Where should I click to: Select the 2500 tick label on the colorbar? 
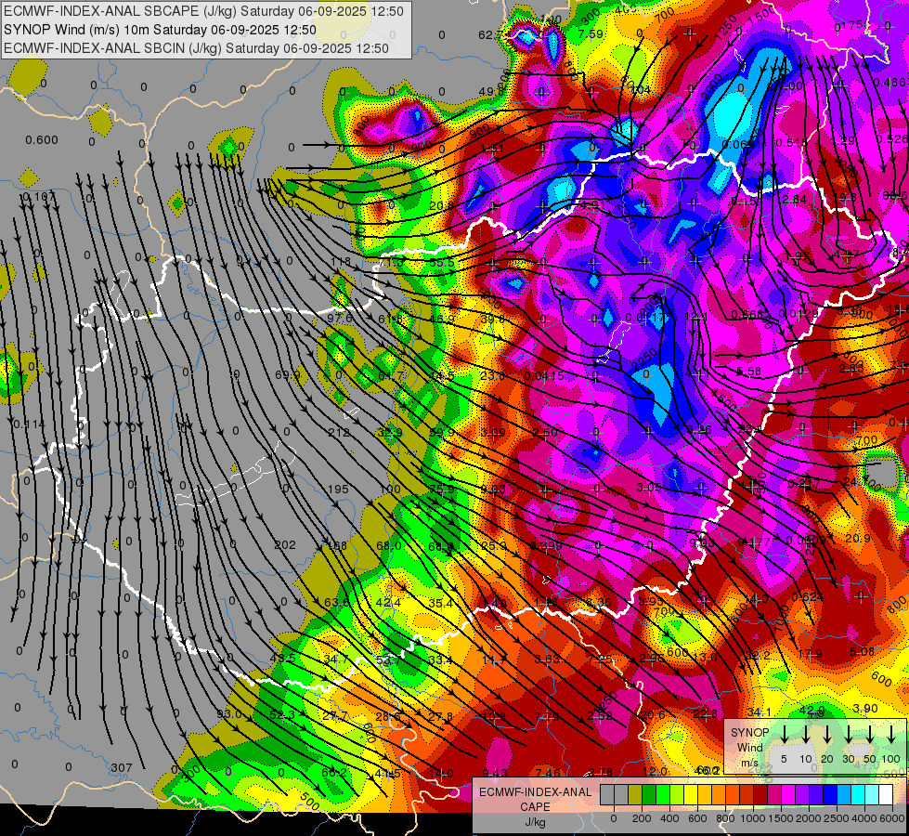[837, 818]
